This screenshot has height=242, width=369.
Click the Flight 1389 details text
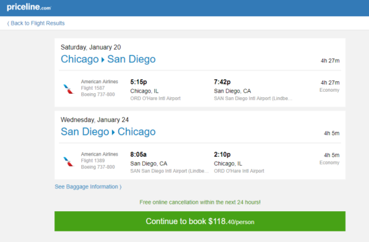click(93, 161)
